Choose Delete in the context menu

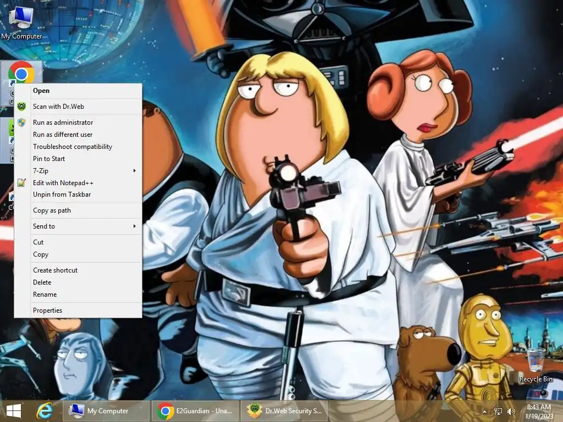coord(78,282)
